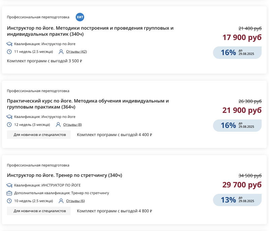The width and height of the screenshot is (269, 231).
Task: Click the '13%' discount badge on the stretching course
Action: pos(237,199)
